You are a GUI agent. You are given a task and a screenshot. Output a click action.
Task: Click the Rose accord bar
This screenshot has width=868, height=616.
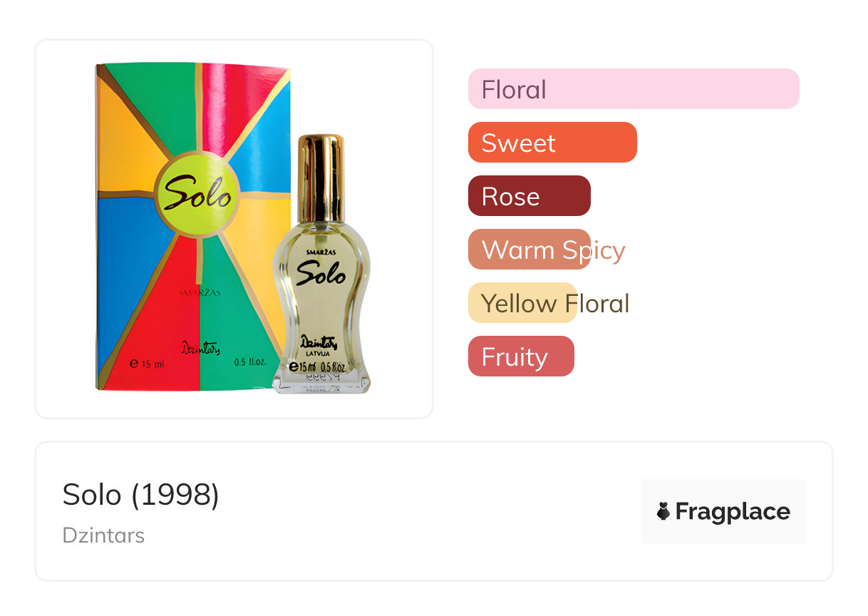(x=529, y=196)
